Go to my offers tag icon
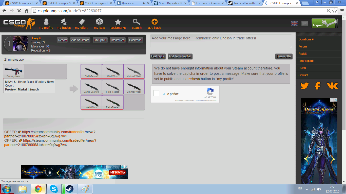Image resolution: width=346 pixels, height=194 pixels. [x=82, y=22]
